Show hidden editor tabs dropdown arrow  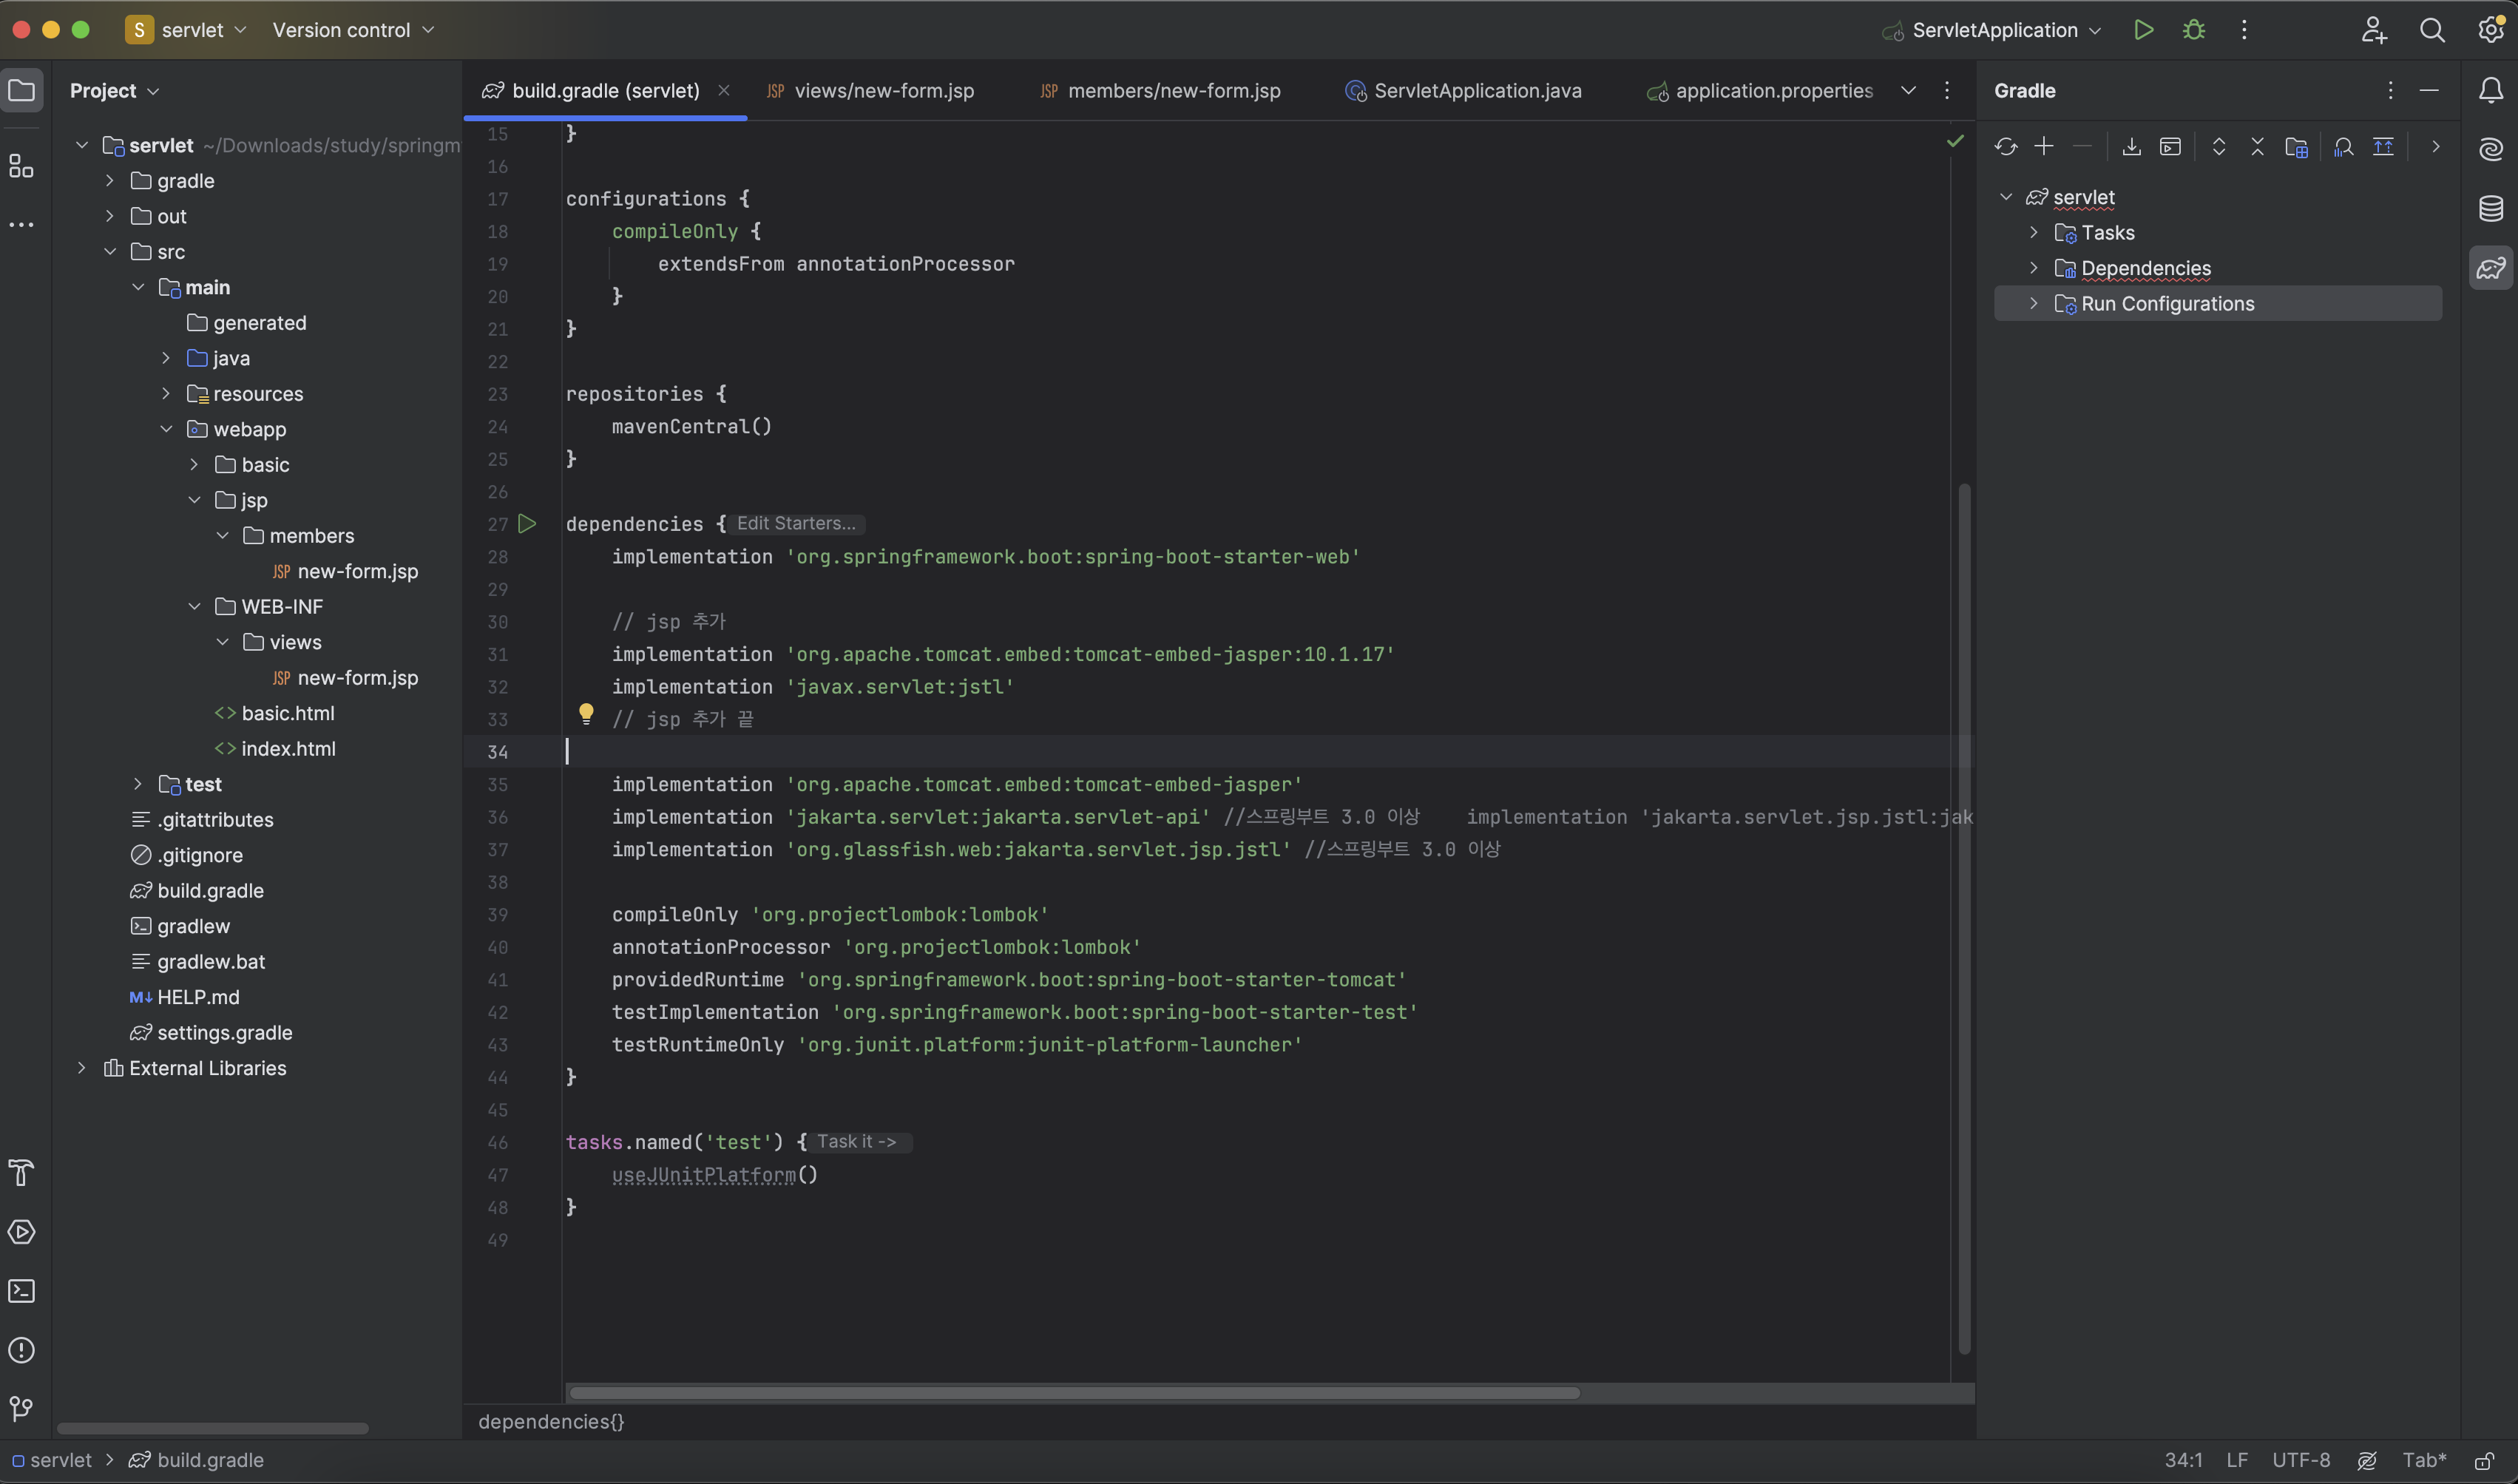click(1908, 91)
